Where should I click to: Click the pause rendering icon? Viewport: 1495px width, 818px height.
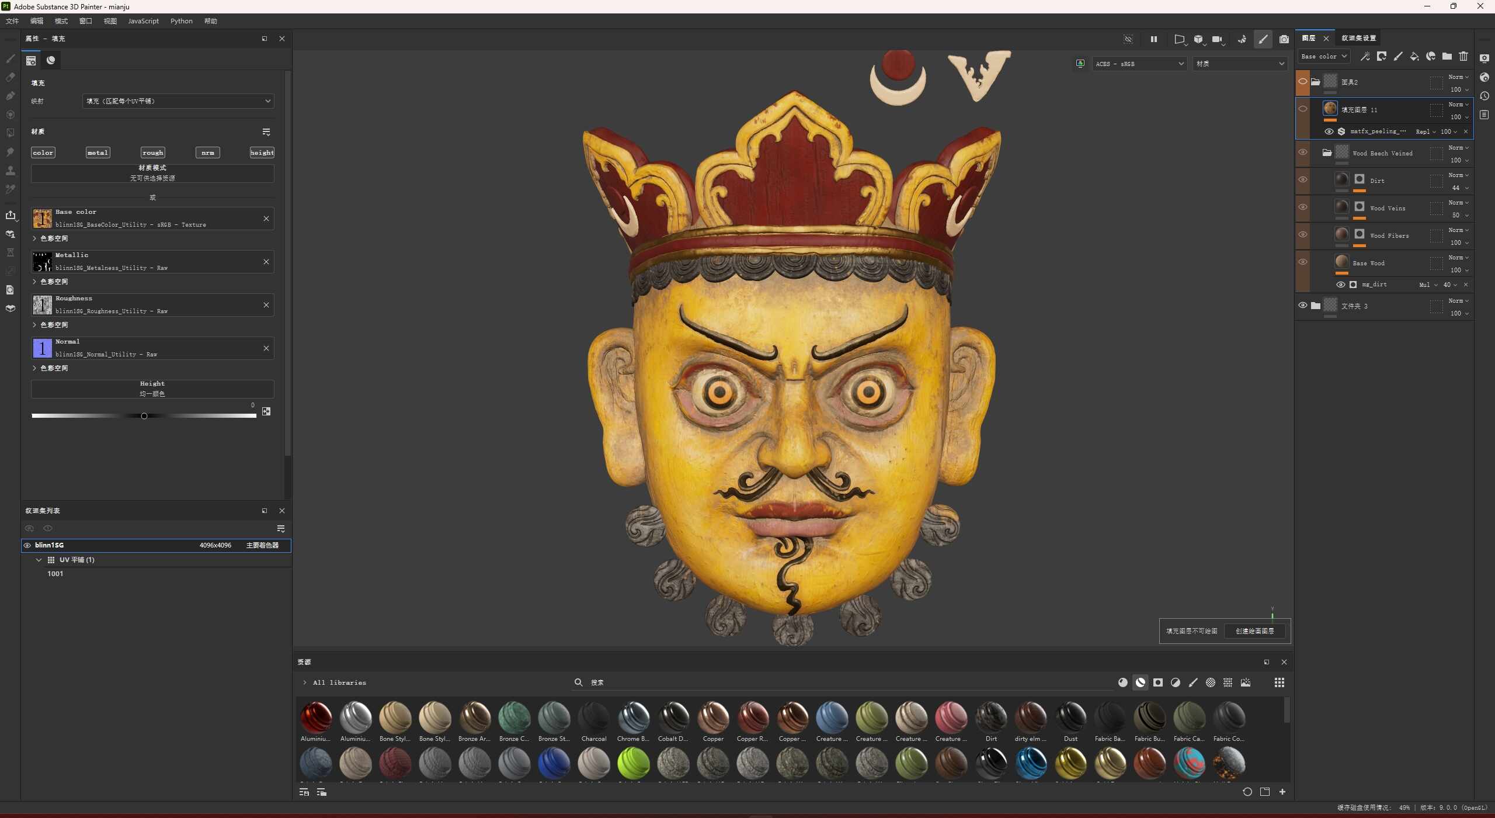[x=1153, y=39]
